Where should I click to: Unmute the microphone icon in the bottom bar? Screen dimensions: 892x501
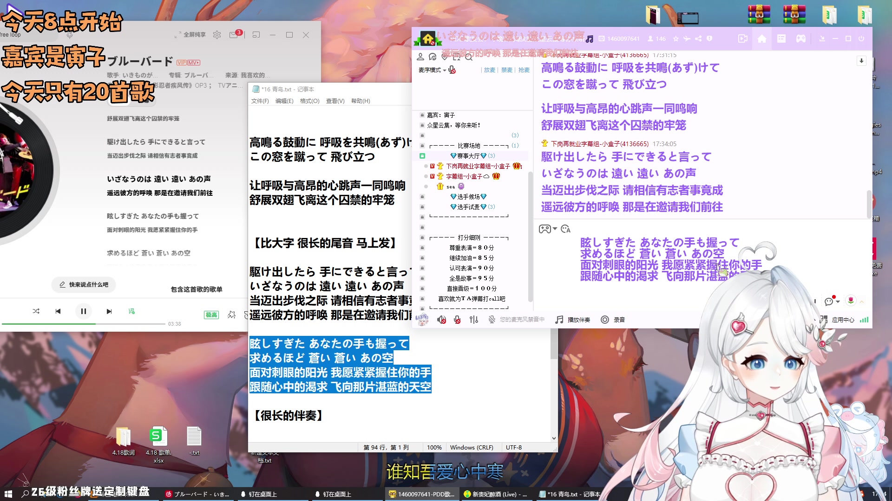457,320
